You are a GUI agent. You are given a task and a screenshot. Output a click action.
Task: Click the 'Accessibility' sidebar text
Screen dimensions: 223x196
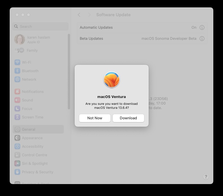pyautogui.click(x=32, y=146)
